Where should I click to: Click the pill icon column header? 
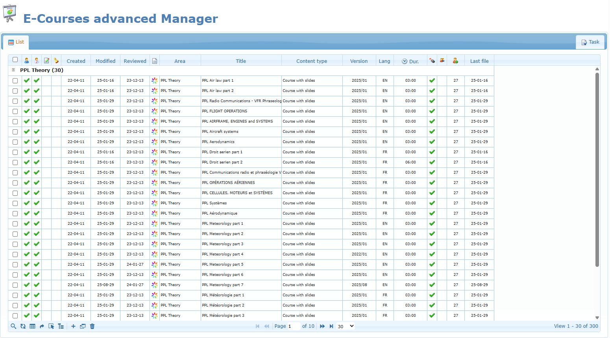pos(432,61)
